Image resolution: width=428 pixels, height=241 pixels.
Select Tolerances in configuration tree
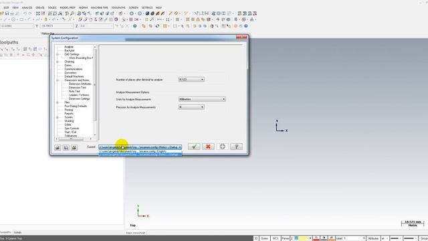click(71, 135)
